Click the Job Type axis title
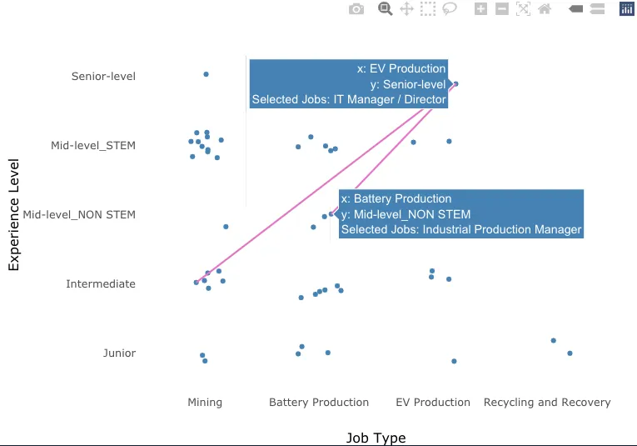This screenshot has width=637, height=446. click(376, 438)
